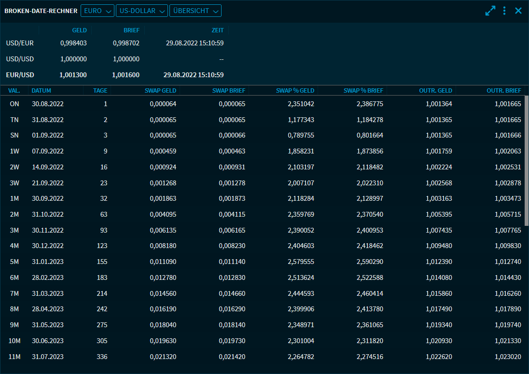Image resolution: width=529 pixels, height=374 pixels.
Task: Click the SWAP % BRIEF column header
Action: (363, 90)
